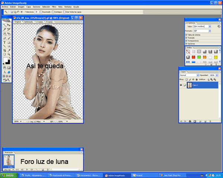Open the Formato GIF dropdown
This screenshot has height=178, width=223.
[210, 31]
